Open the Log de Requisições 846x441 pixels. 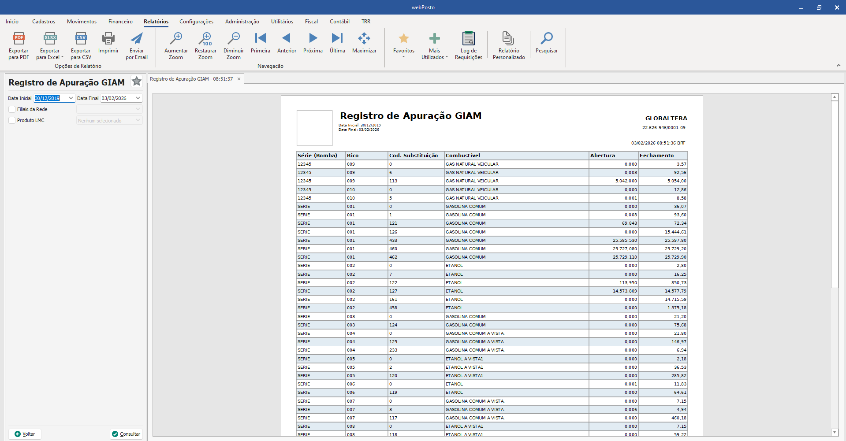(x=468, y=39)
